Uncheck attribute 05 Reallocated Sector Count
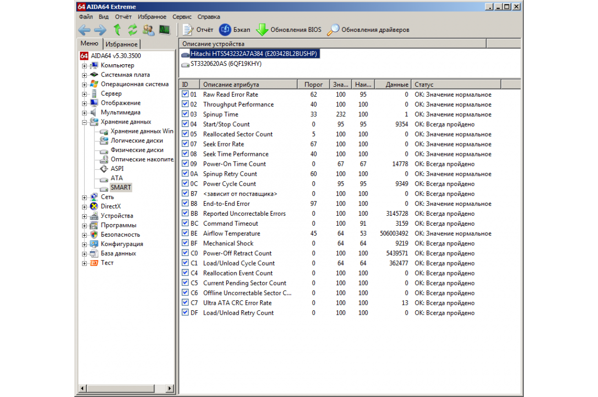 coord(185,134)
